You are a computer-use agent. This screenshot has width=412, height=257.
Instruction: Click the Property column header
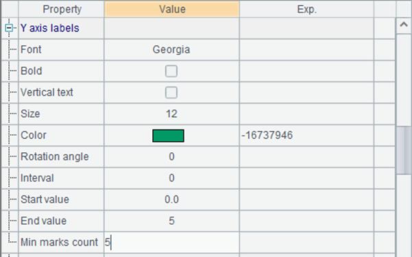pyautogui.click(x=62, y=9)
